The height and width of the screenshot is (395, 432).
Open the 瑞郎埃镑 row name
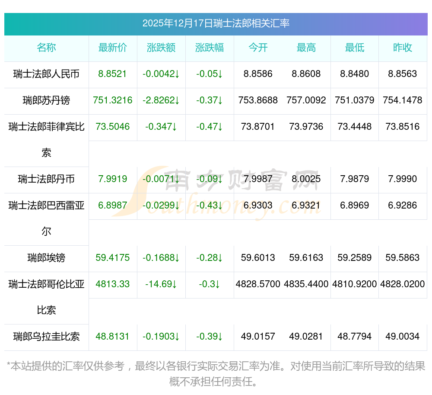(x=46, y=258)
